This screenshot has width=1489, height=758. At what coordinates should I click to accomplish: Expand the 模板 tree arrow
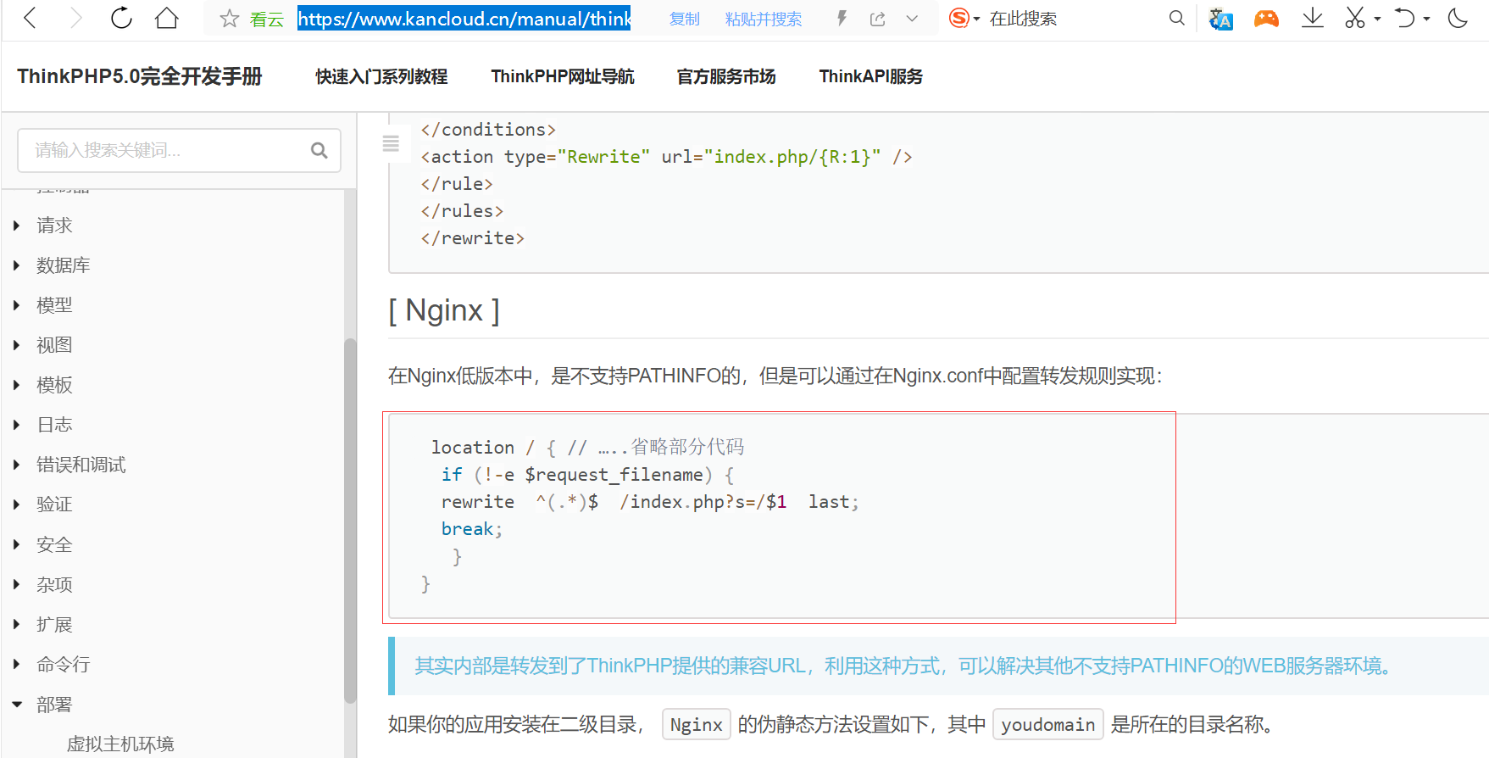[16, 385]
